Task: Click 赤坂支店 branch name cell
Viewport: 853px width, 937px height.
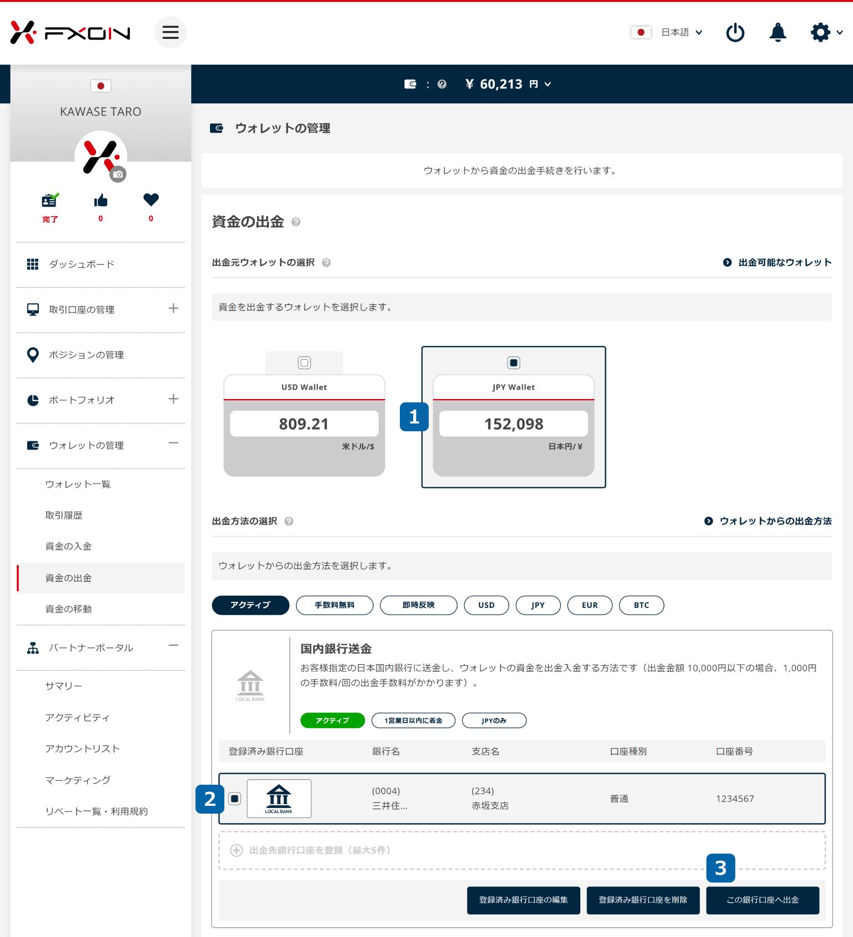Action: pos(490,806)
